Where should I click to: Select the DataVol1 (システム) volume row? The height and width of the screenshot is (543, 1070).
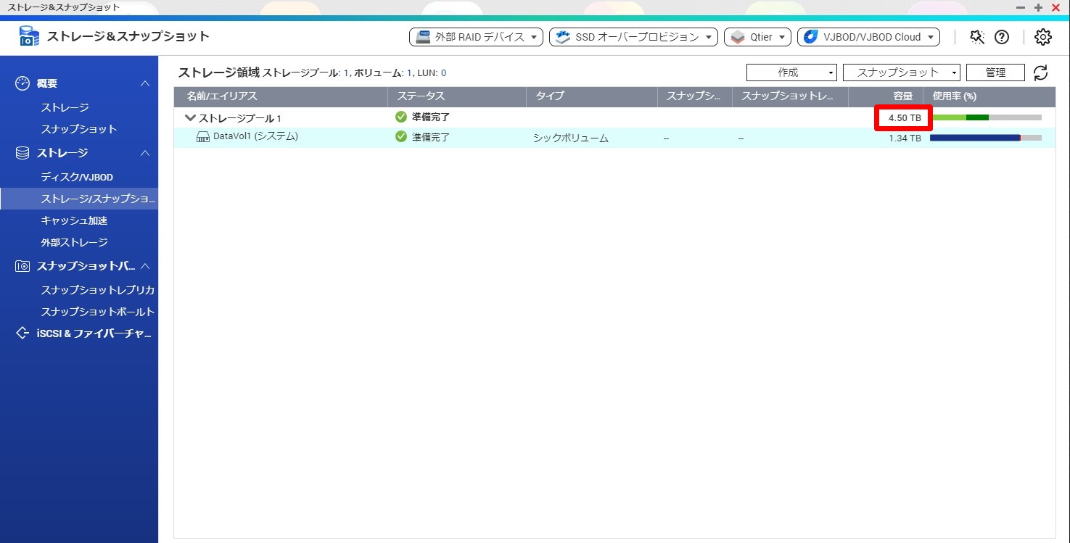(614, 137)
